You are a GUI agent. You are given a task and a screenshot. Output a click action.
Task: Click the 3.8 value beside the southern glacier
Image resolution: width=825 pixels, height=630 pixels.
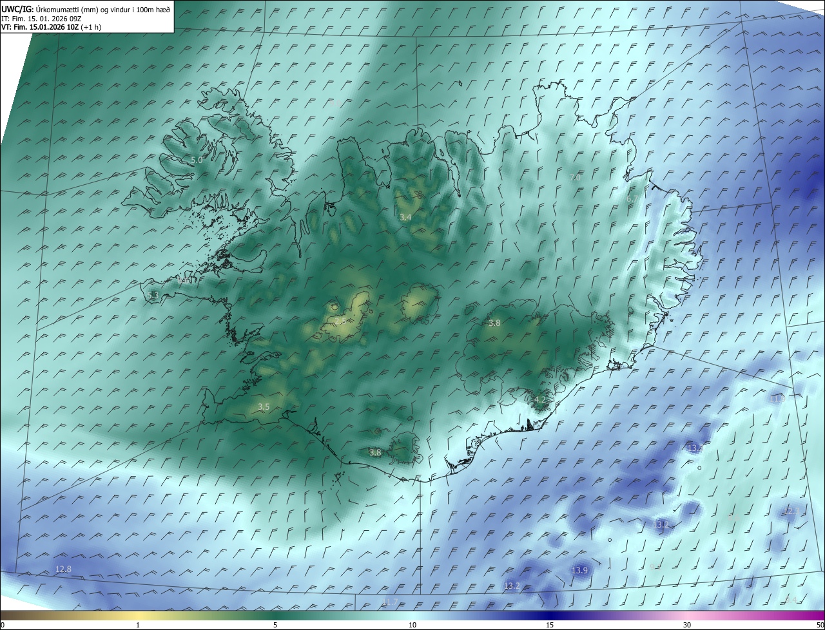pos(375,453)
